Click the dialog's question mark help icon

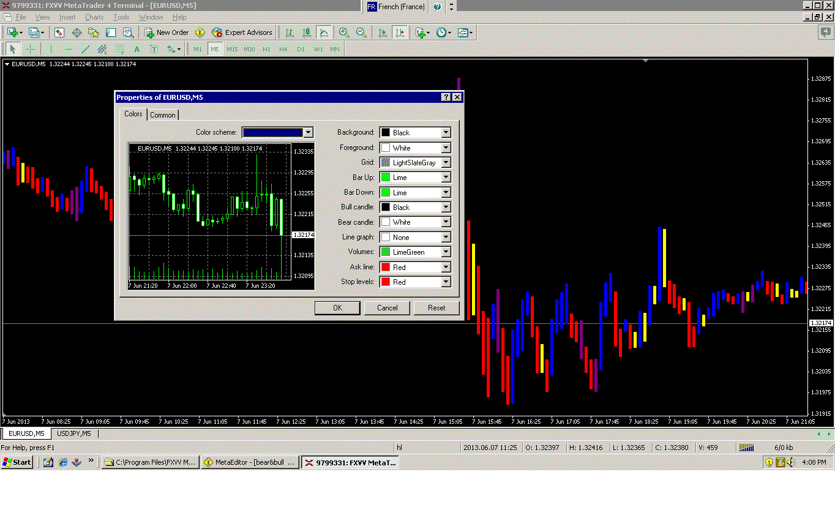tap(446, 97)
